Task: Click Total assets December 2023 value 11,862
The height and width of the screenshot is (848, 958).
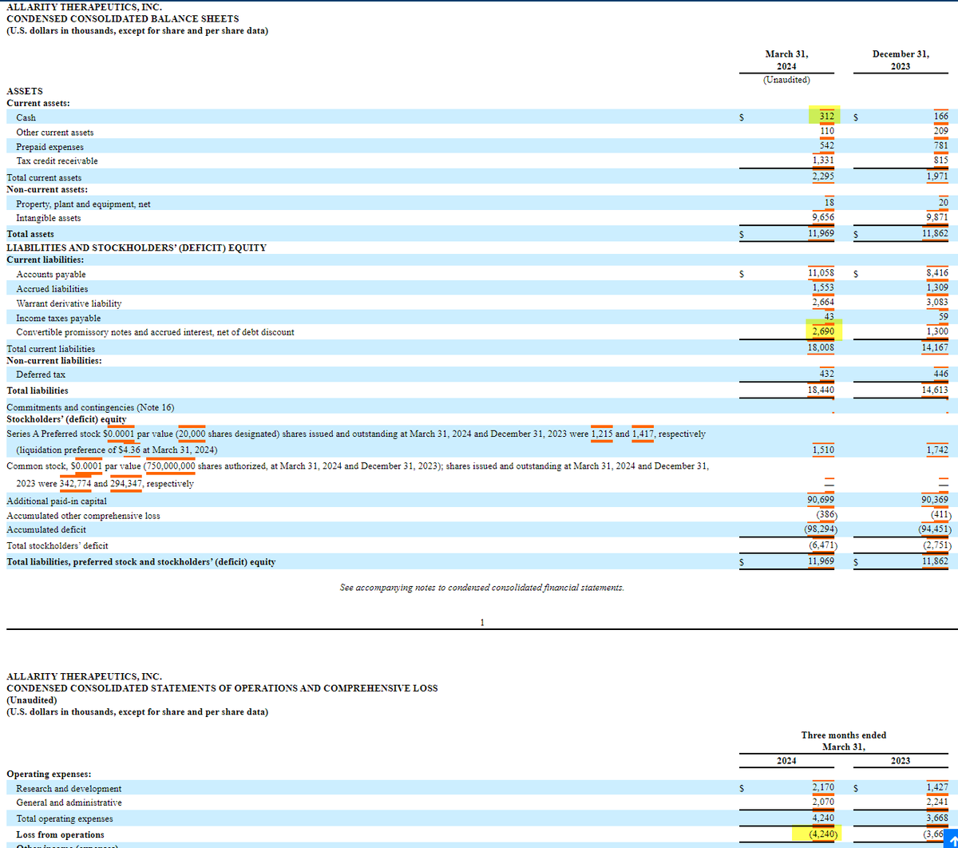Action: tap(934, 234)
